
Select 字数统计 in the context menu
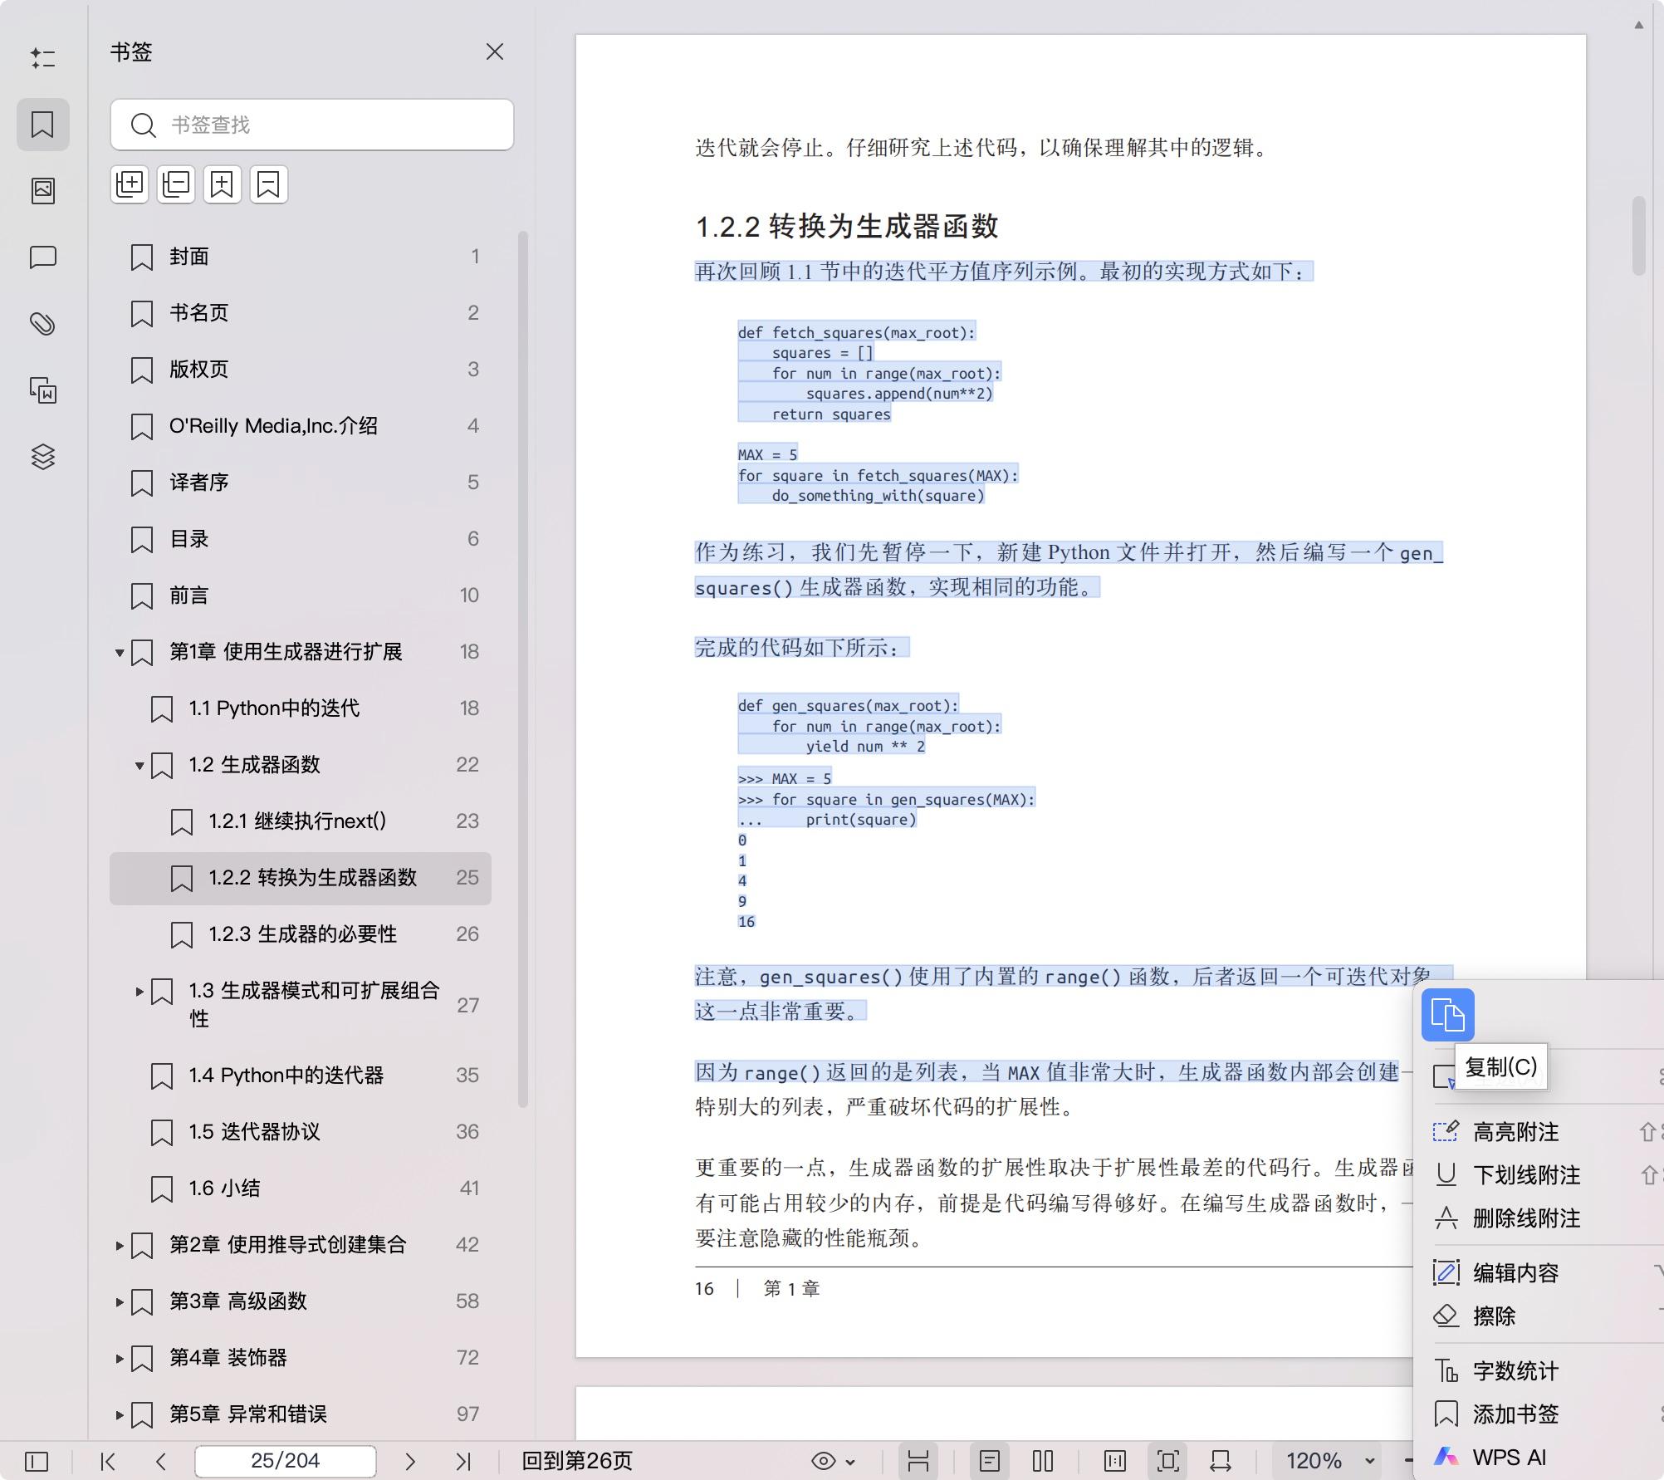(1515, 1370)
